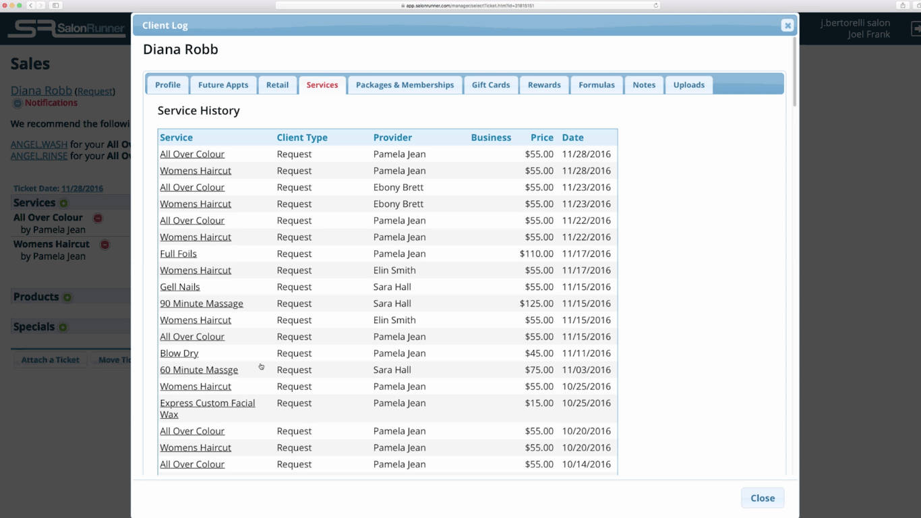Follow the ANGEL.WASH recommendation link
This screenshot has height=518, width=921.
[39, 144]
